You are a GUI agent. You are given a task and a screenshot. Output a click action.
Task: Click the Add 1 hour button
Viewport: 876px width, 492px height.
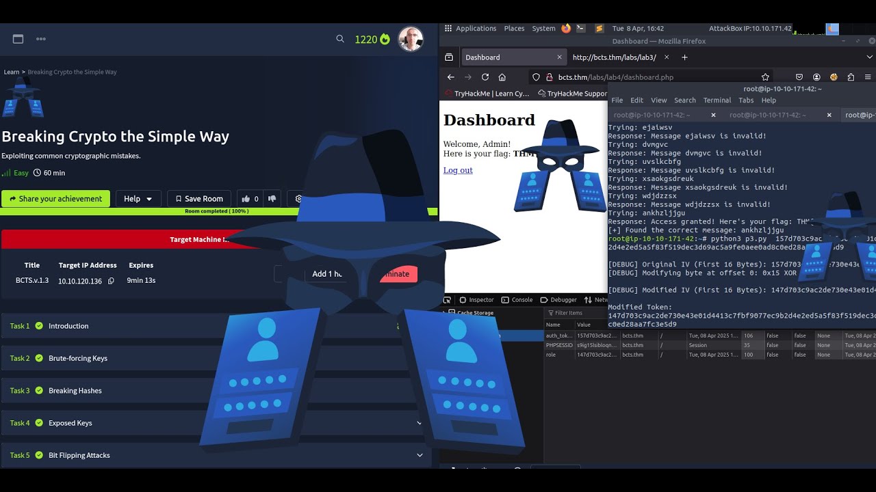tap(326, 274)
